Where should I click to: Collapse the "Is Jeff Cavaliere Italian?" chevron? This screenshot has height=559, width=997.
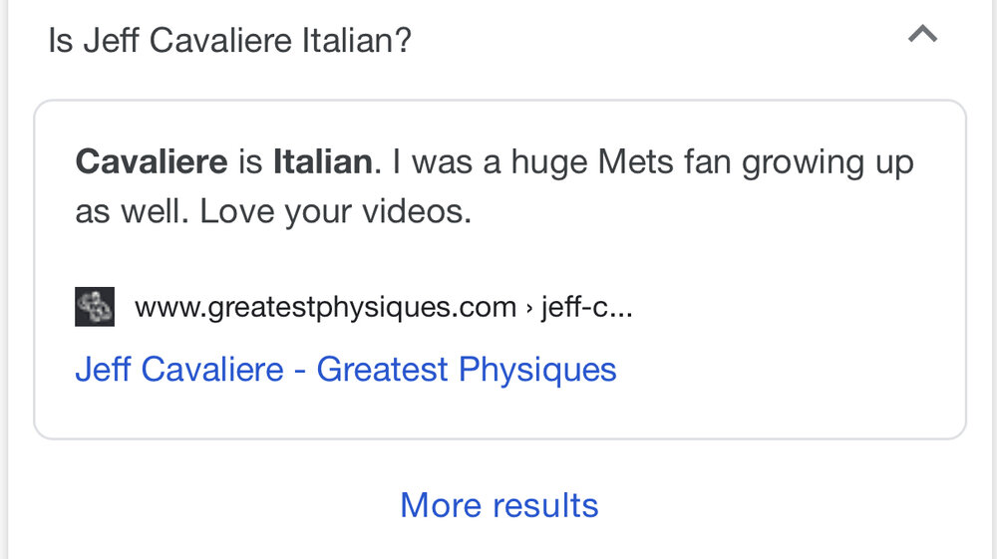[x=923, y=36]
